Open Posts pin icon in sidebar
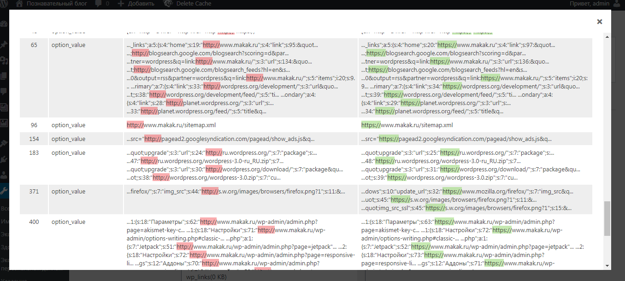 point(4,45)
